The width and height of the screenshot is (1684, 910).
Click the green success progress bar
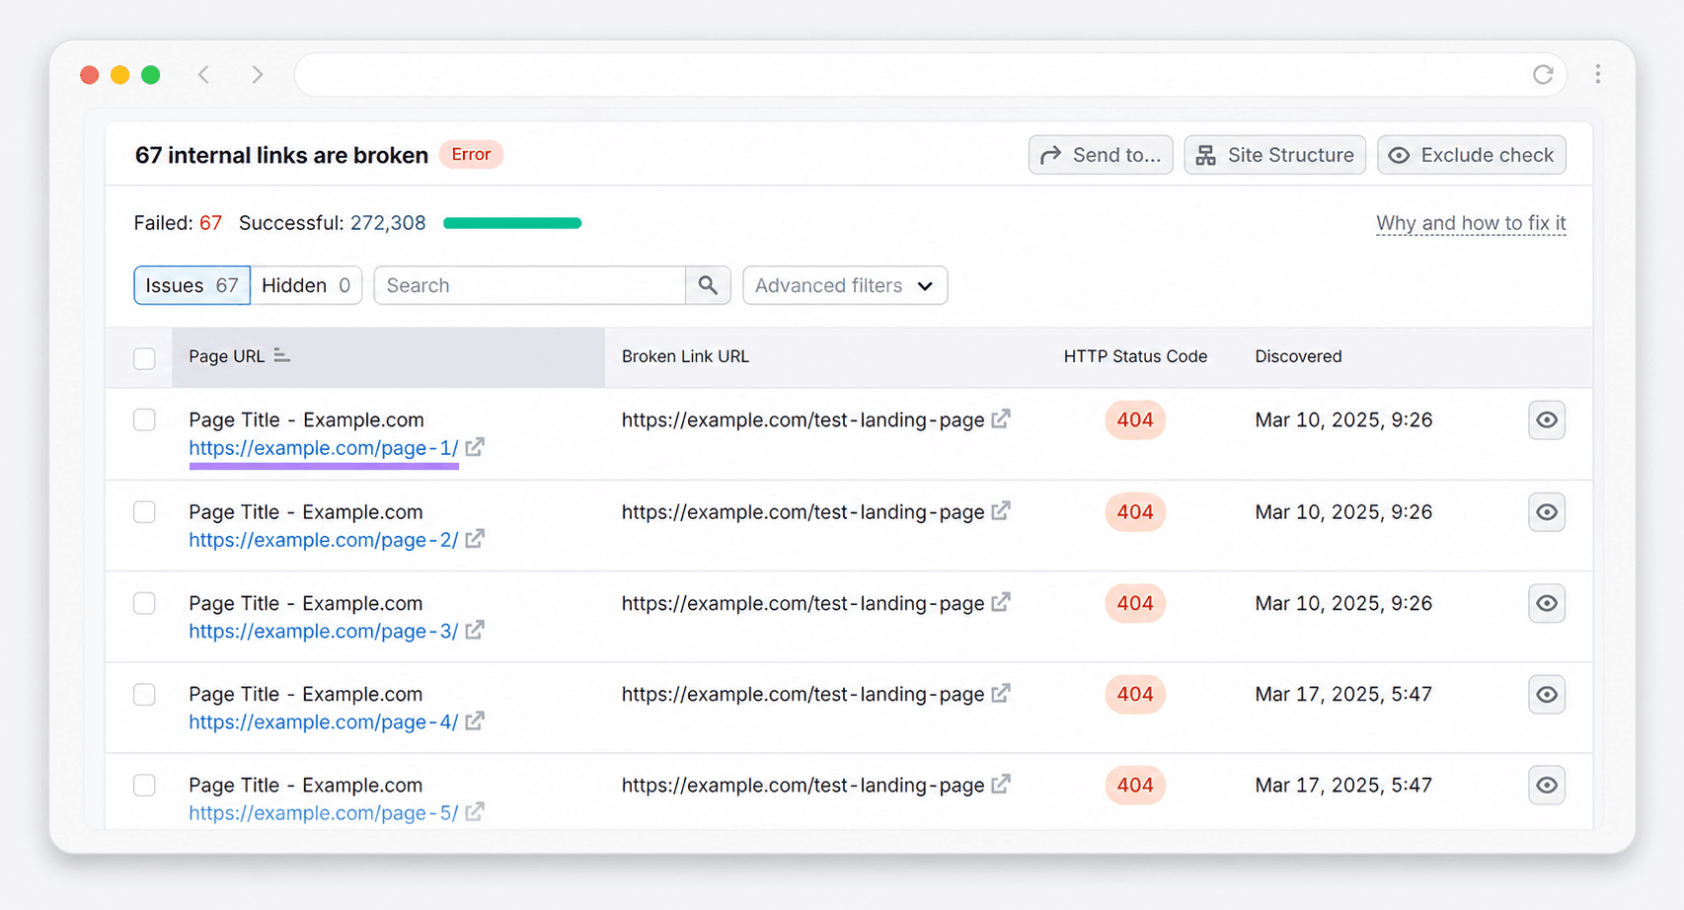(x=512, y=223)
